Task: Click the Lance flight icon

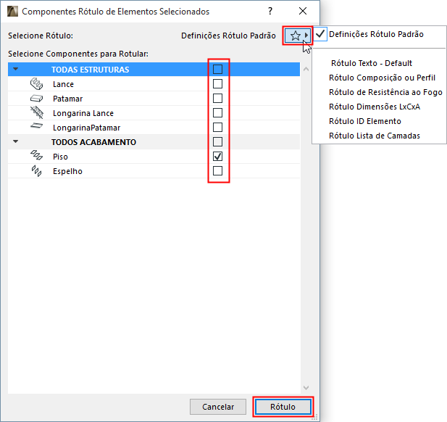Action: (x=36, y=84)
